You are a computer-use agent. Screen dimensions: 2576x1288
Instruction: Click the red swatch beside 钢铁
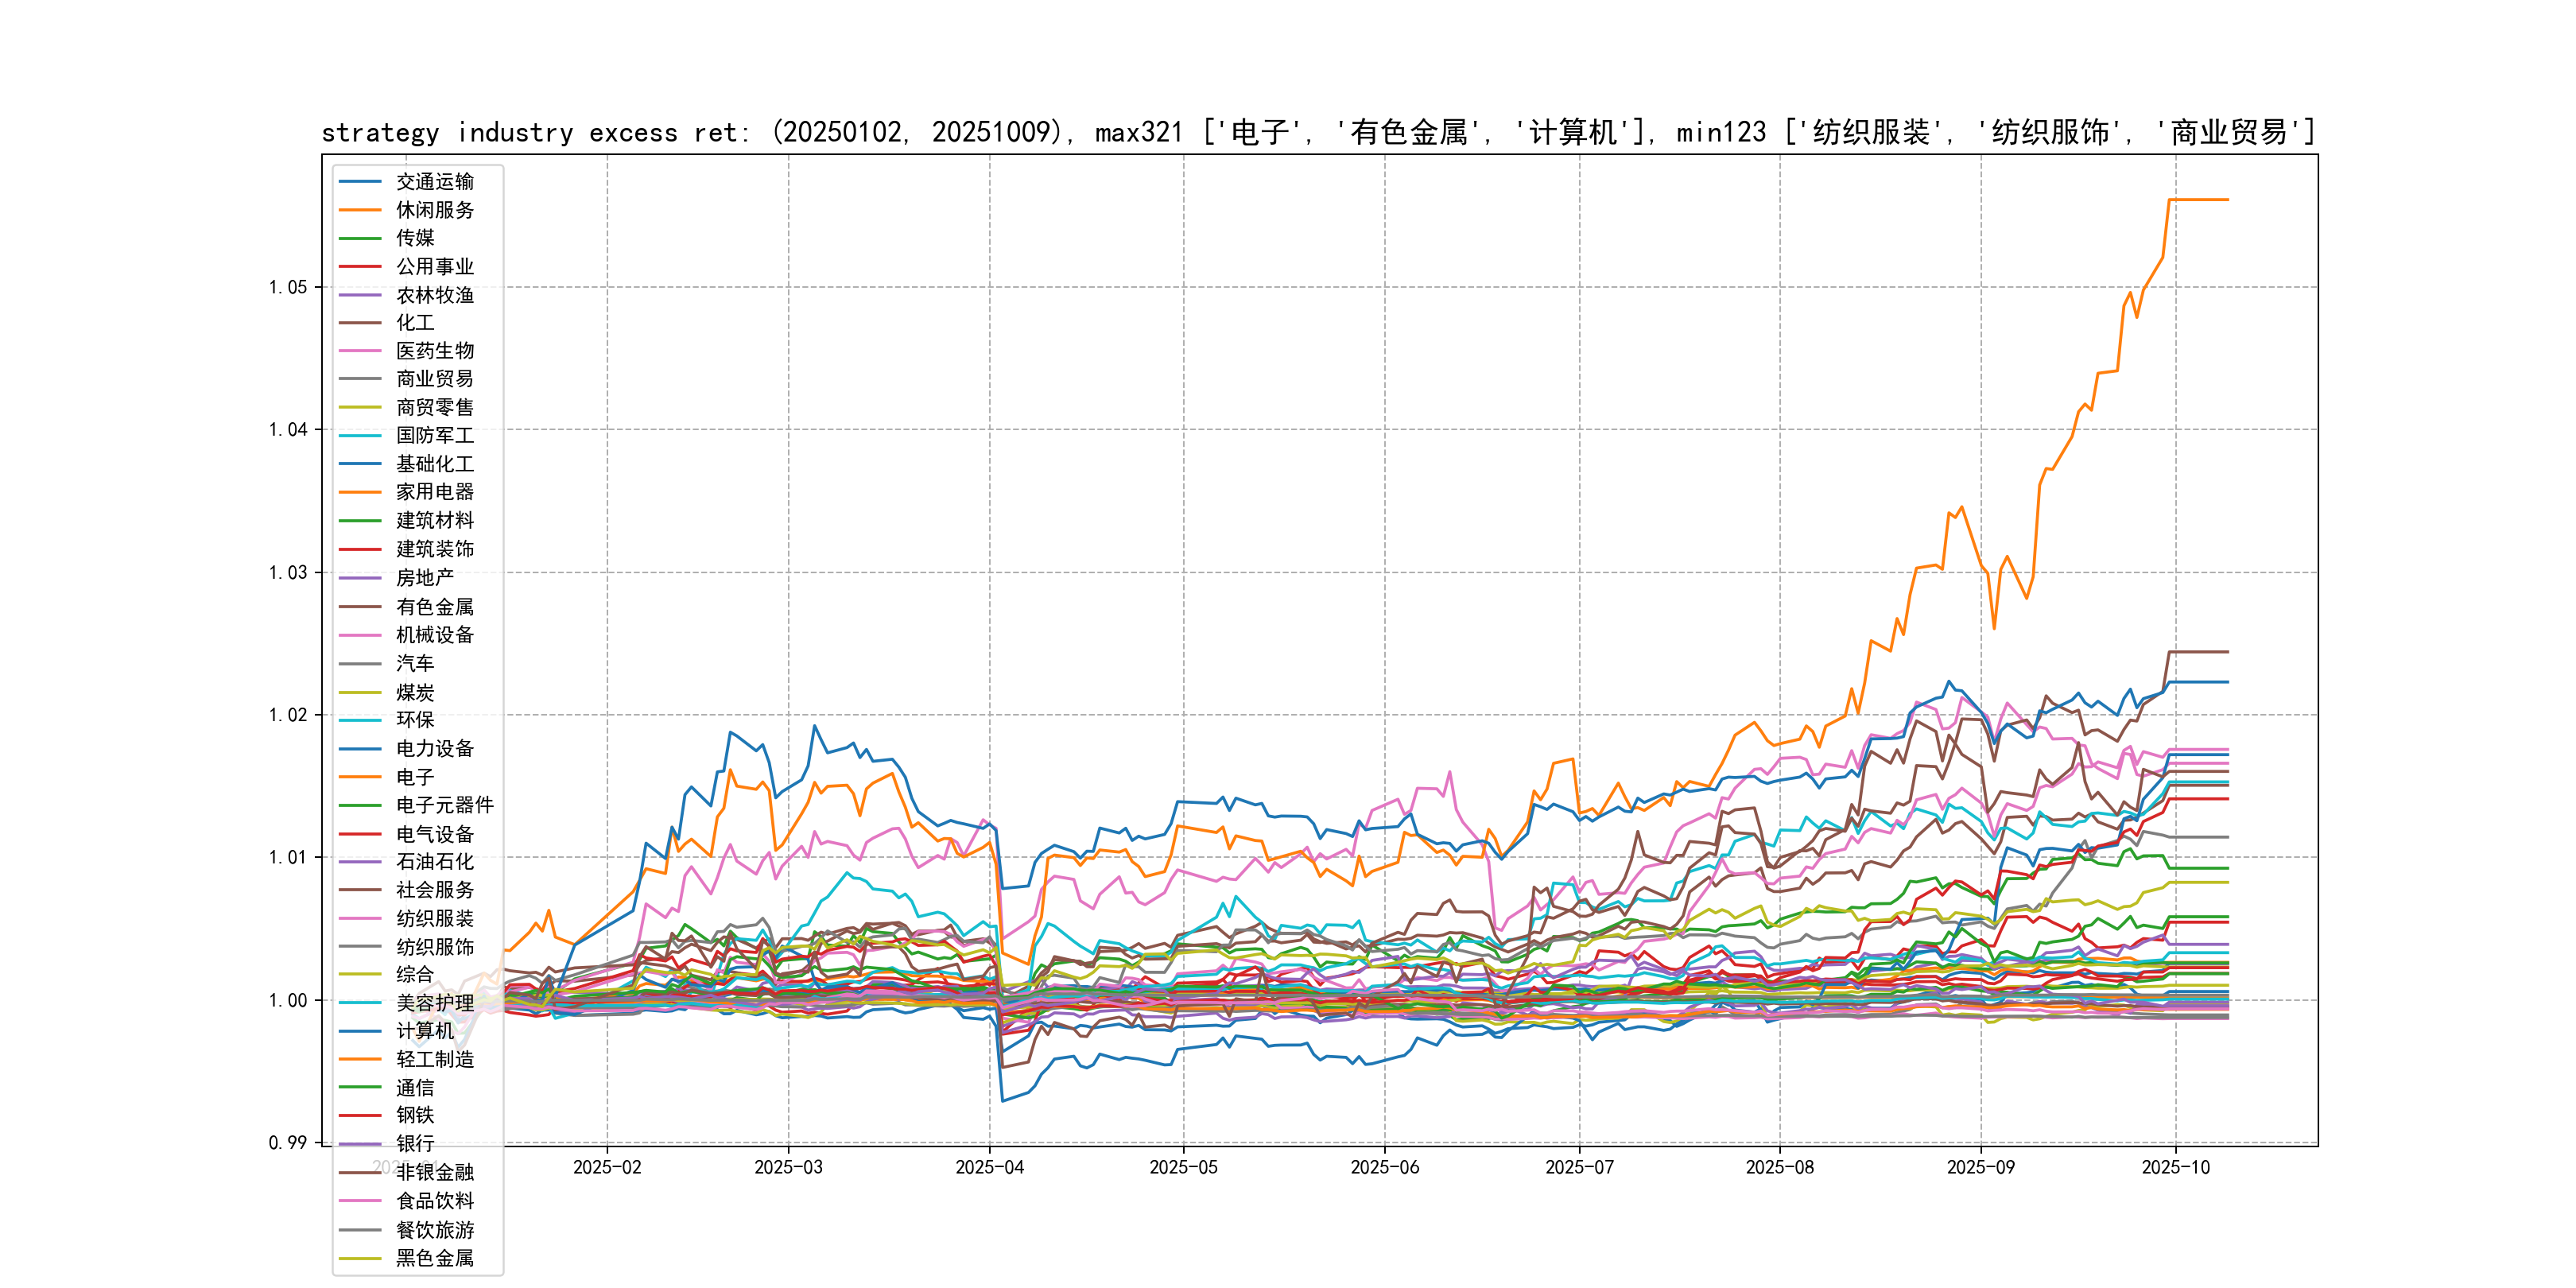coord(360,1115)
